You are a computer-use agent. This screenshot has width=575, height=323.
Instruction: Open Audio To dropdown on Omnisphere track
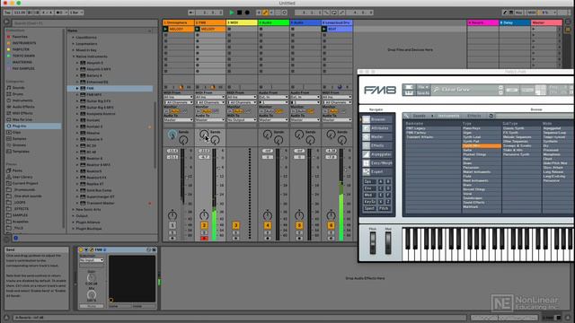point(178,119)
